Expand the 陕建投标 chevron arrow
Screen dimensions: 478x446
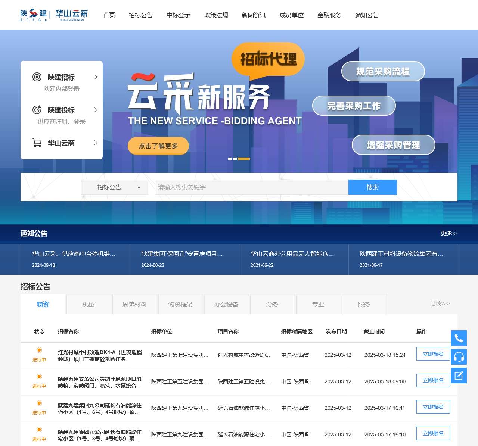click(x=96, y=110)
